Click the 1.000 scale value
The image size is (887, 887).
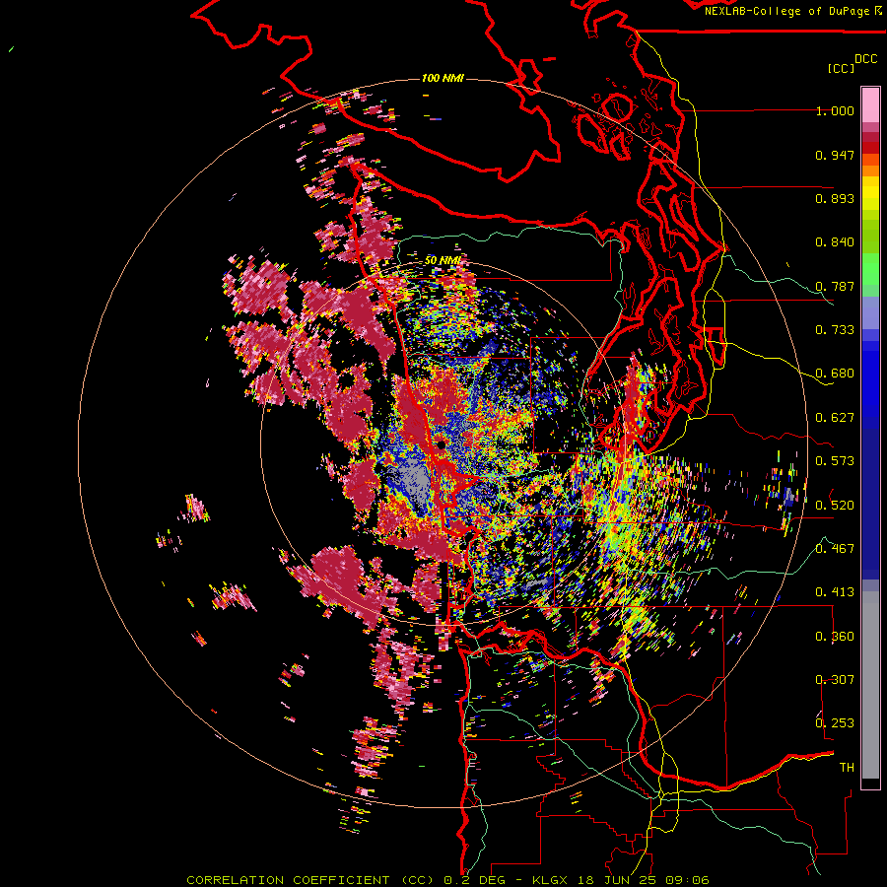[835, 110]
